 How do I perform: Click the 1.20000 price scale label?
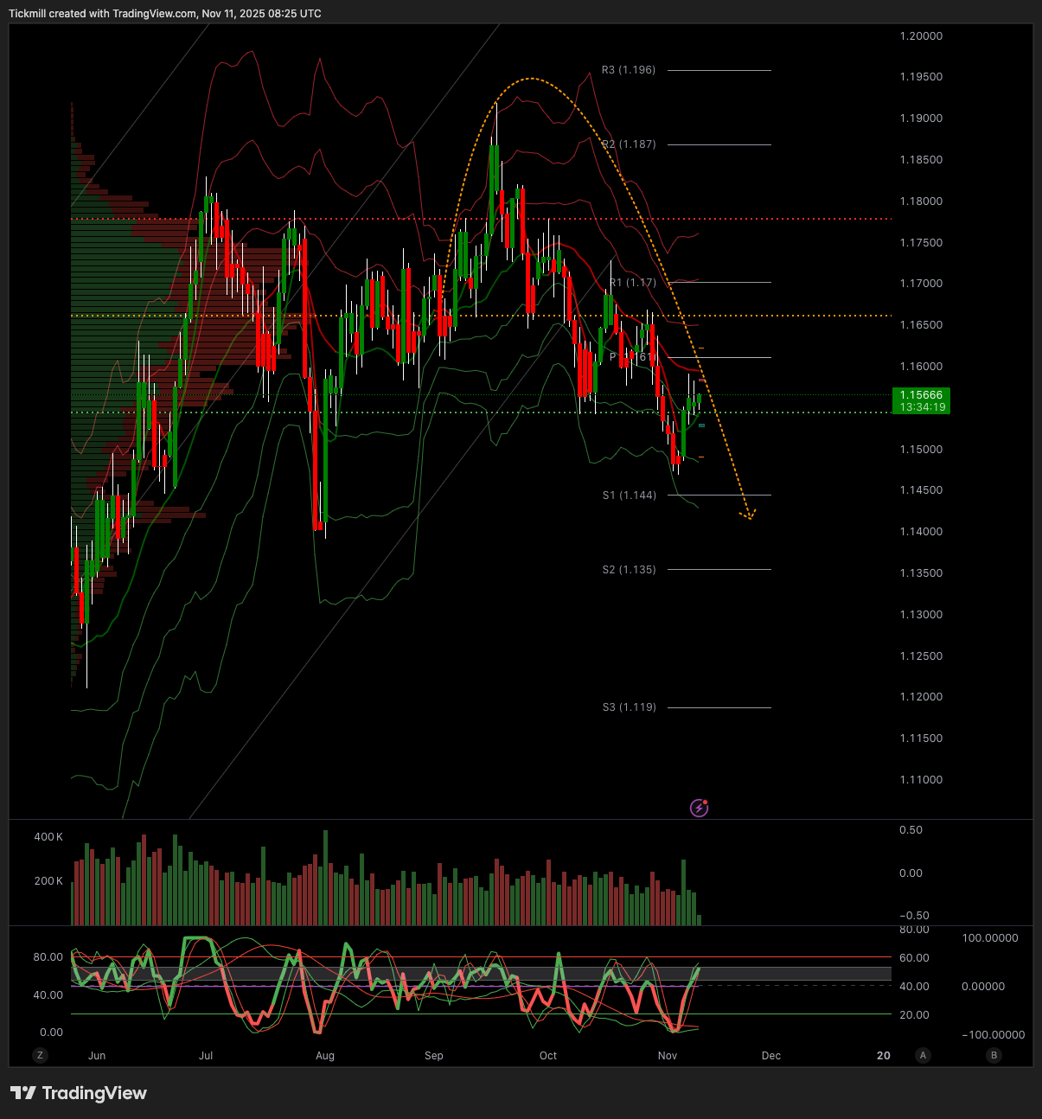[921, 36]
